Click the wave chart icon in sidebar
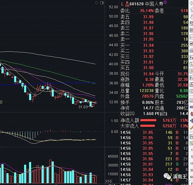Viewport: 193px width, 185px height. 192,100
